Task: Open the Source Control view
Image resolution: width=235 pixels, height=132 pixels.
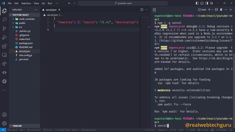Action: tap(4, 29)
